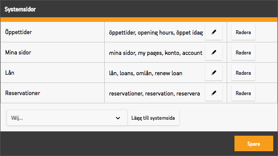This screenshot has width=278, height=156.
Task: Open the Välj... dropdown
Action: click(x=67, y=118)
